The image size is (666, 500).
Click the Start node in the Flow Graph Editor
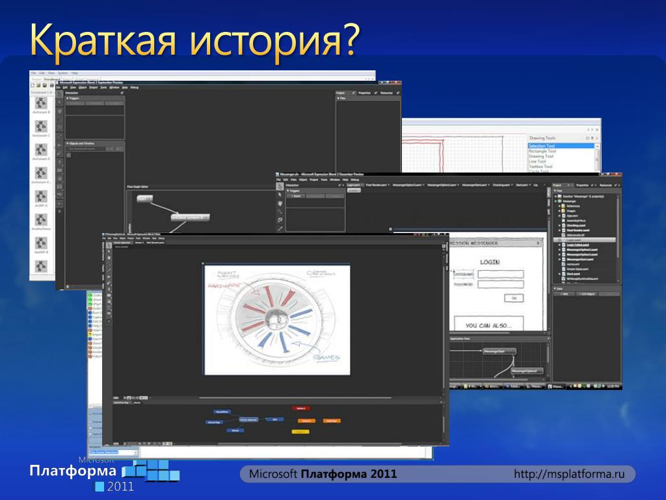pos(144,199)
